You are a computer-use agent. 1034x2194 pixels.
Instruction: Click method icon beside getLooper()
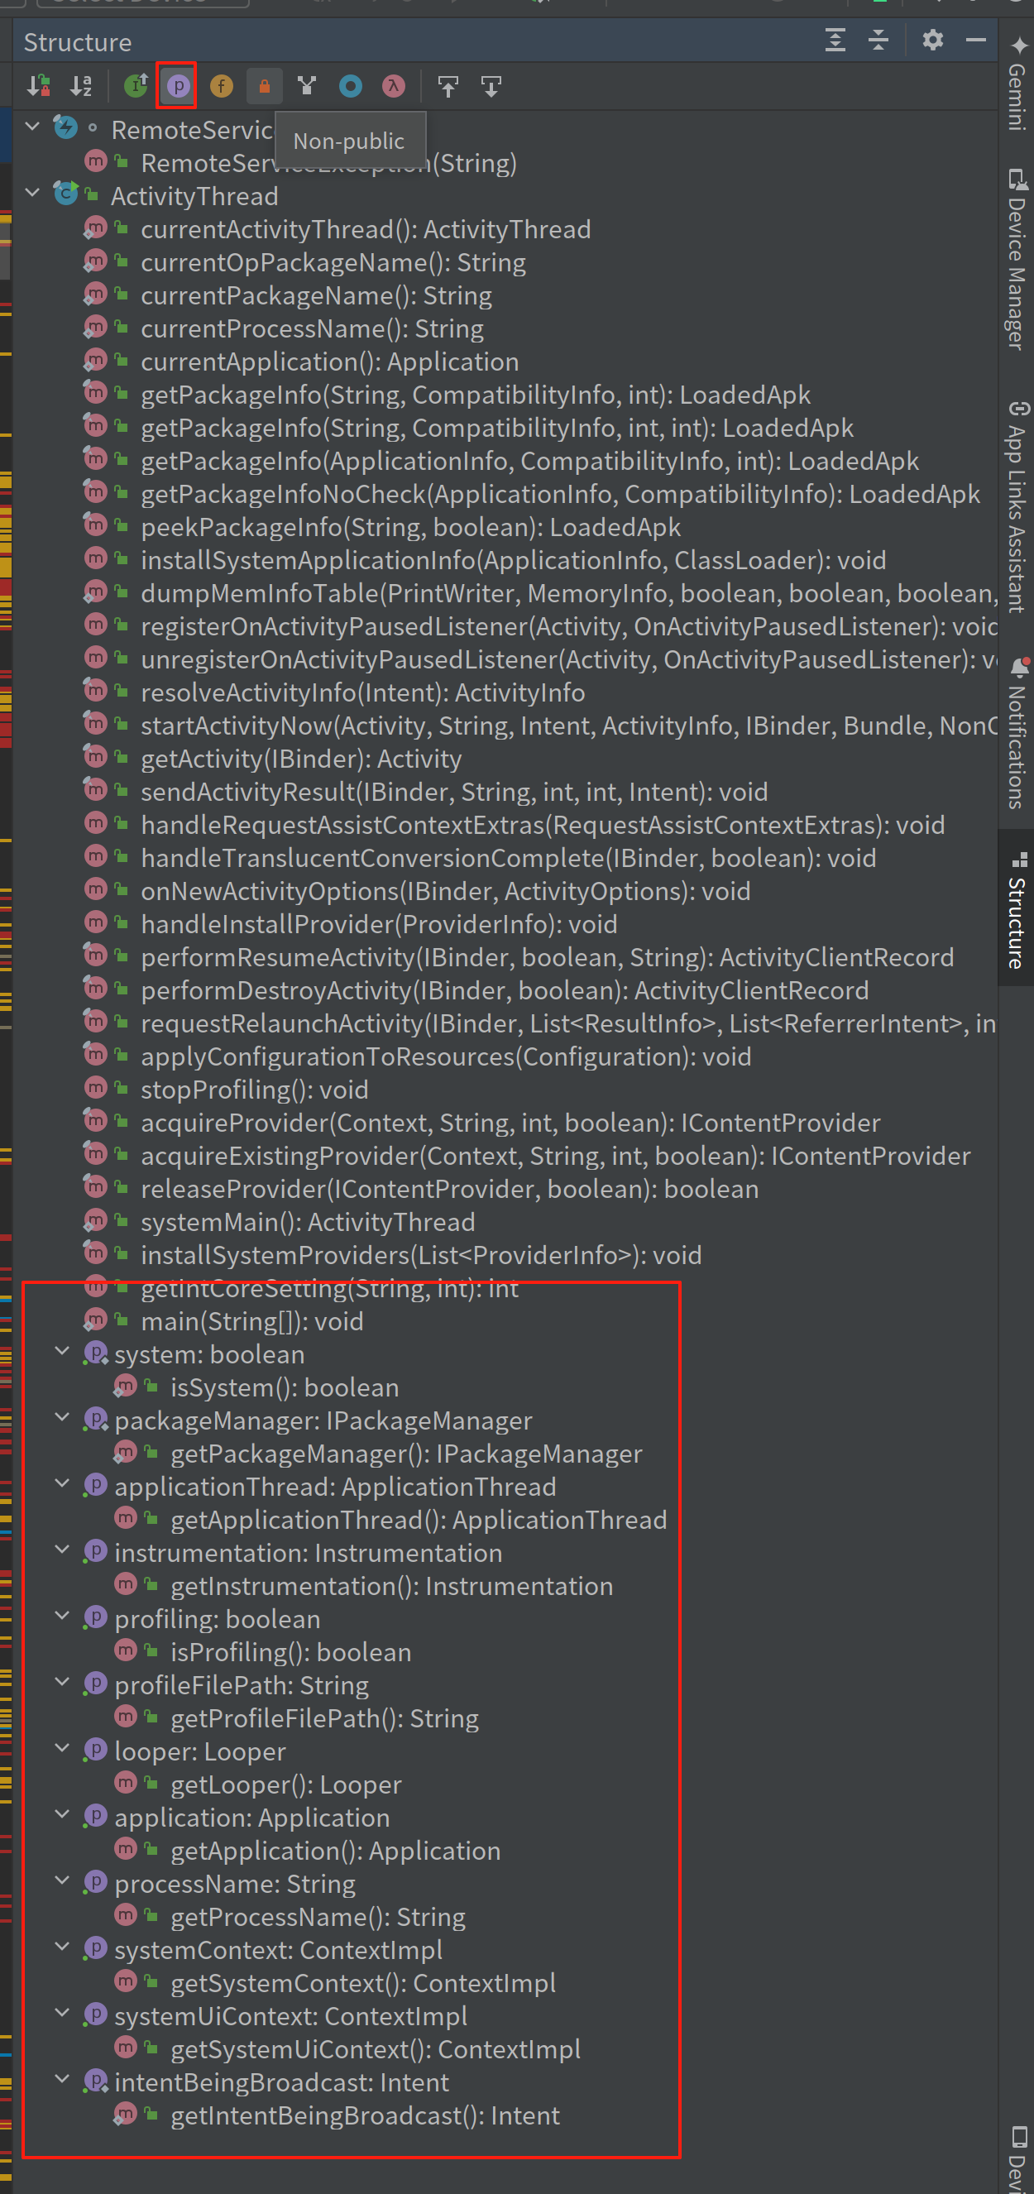pyautogui.click(x=125, y=1784)
